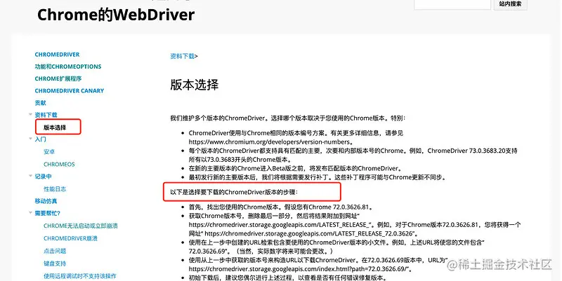Open the 需要帮忙? sidebar link
Image resolution: width=562 pixels, height=281 pixels.
tap(47, 213)
